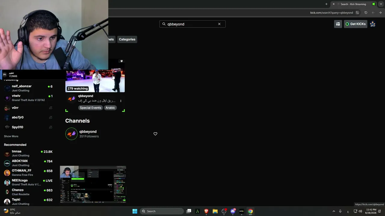Screen dimensions: 385x216
Task: Click the microphone icon in system tray
Action: point(340,211)
